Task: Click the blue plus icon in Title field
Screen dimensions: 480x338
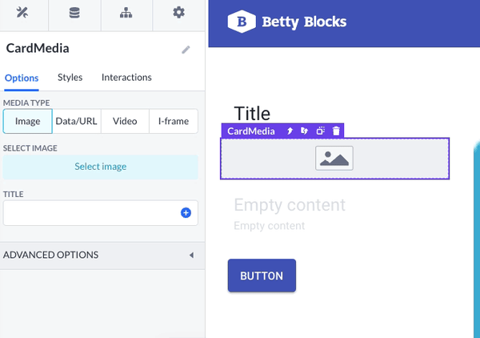Action: click(x=186, y=213)
